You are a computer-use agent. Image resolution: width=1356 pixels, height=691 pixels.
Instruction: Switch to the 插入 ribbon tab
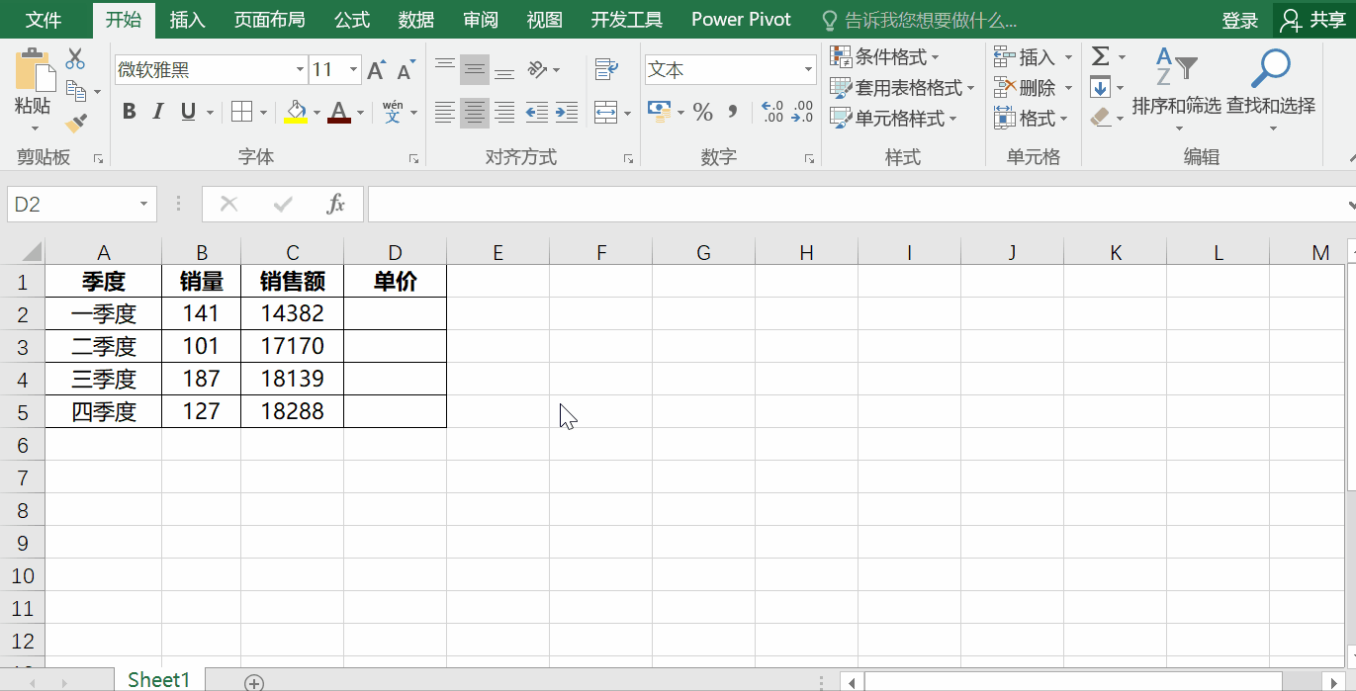[x=188, y=20]
